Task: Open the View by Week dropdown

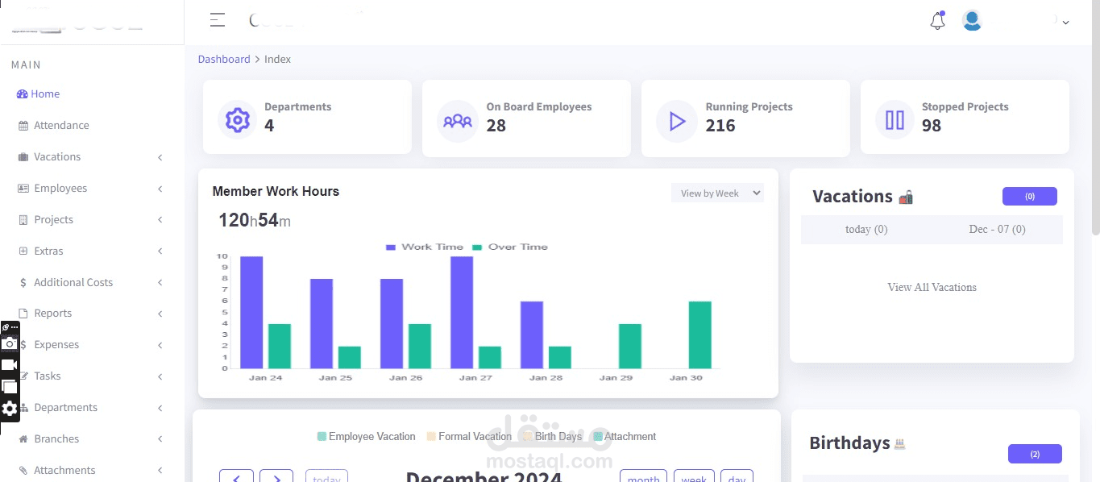Action: 716,193
